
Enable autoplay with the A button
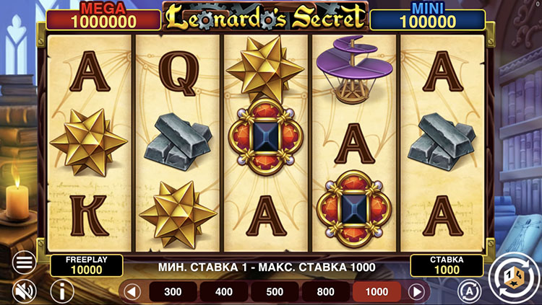pyautogui.click(x=470, y=291)
